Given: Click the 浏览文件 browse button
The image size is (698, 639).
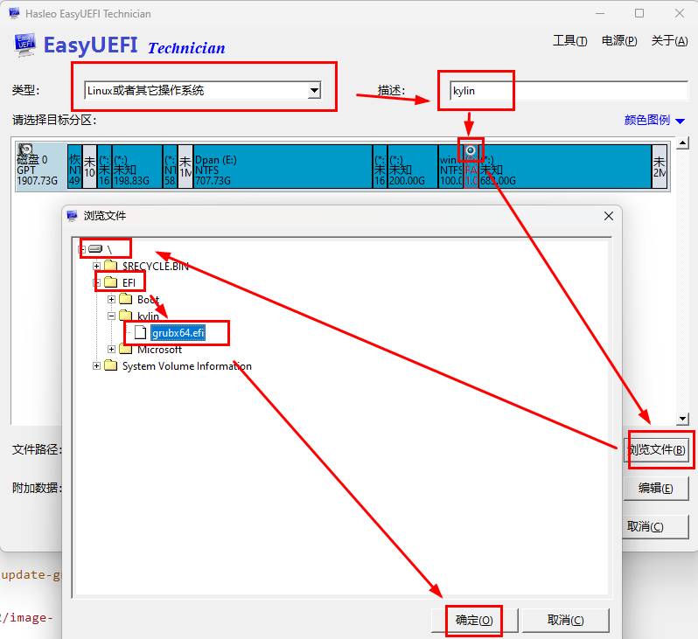Looking at the screenshot, I should click(x=656, y=449).
